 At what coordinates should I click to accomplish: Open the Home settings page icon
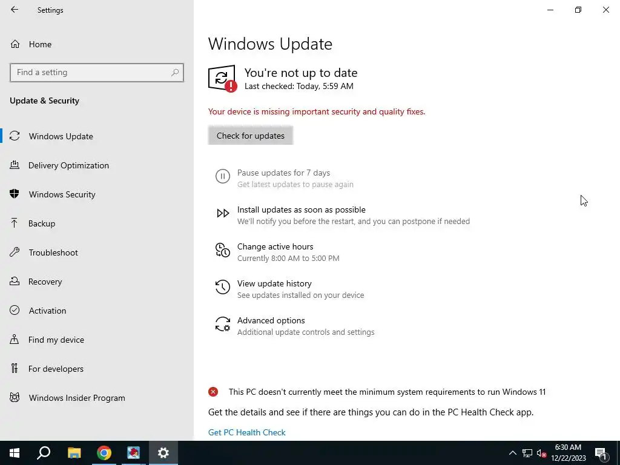(15, 44)
